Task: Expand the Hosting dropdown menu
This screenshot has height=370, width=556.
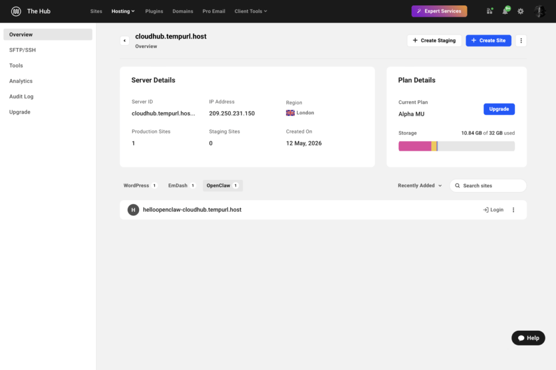Action: tap(123, 11)
